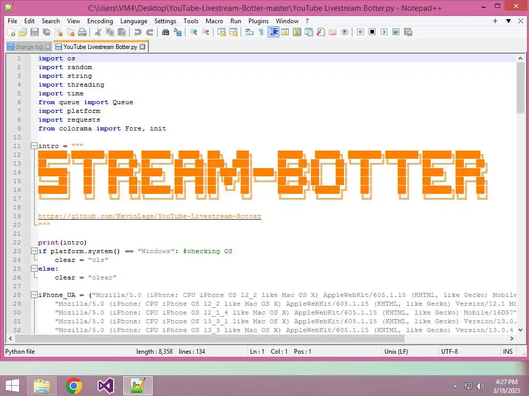Viewport: 529px width, 396px height.
Task: Click the horizontal scrollbar right arrow
Action: click(x=512, y=338)
